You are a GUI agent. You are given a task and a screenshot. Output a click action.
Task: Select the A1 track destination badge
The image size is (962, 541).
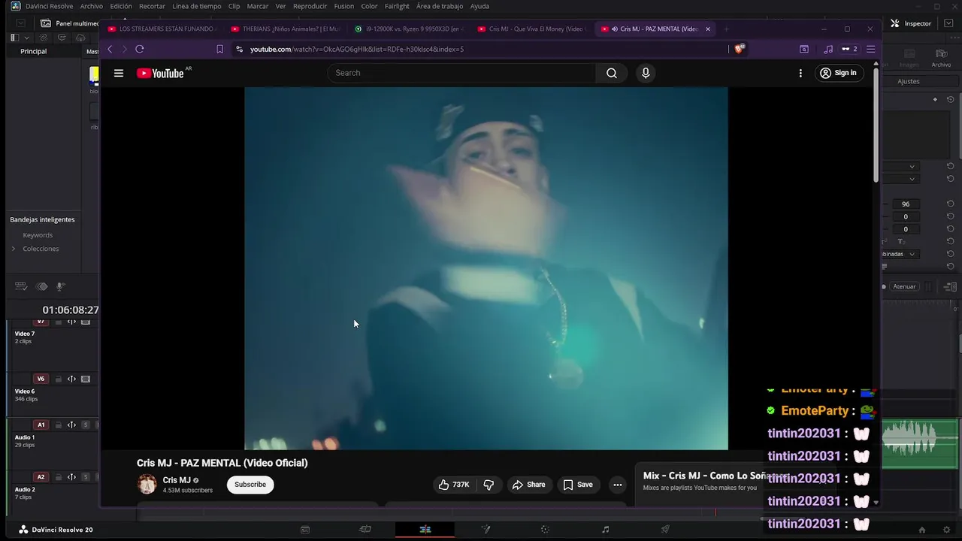tap(41, 425)
